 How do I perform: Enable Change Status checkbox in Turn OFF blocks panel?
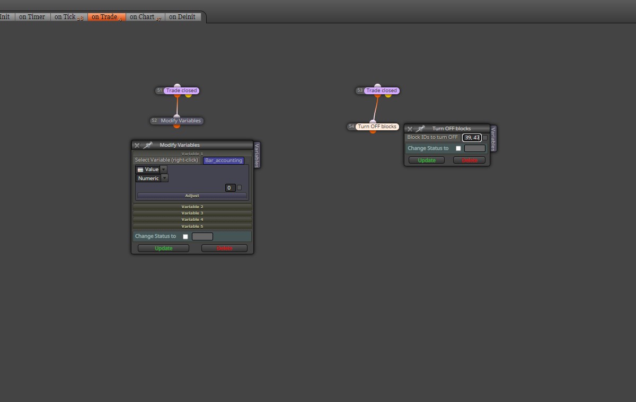tap(458, 148)
